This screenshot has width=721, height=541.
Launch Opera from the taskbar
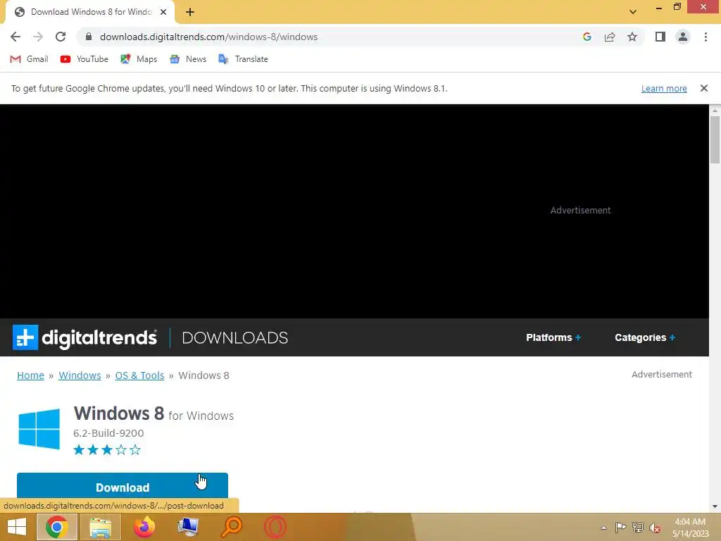pos(275,527)
